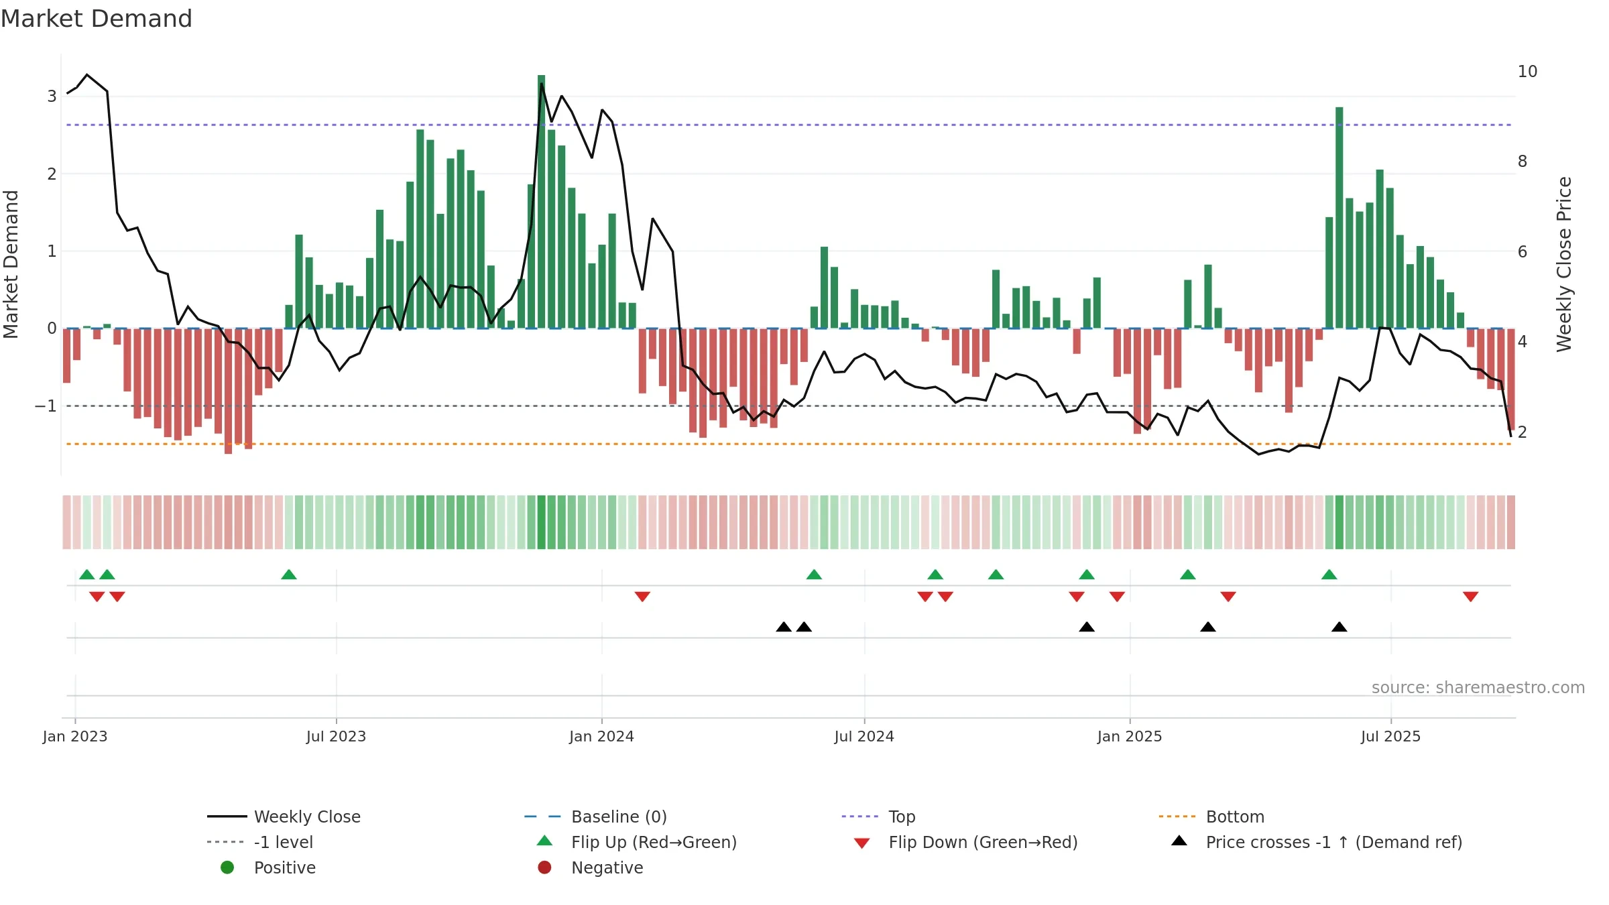Viewport: 1609px width, 905px height.
Task: Click the right-axis value 10
Action: [1527, 72]
